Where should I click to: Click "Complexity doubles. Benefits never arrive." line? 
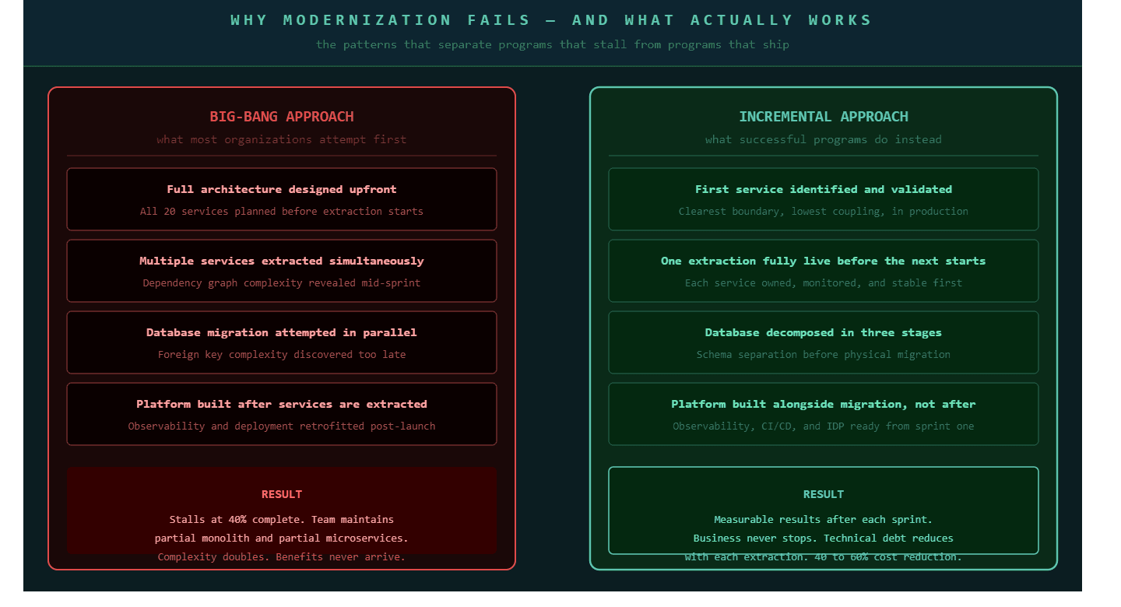point(282,557)
